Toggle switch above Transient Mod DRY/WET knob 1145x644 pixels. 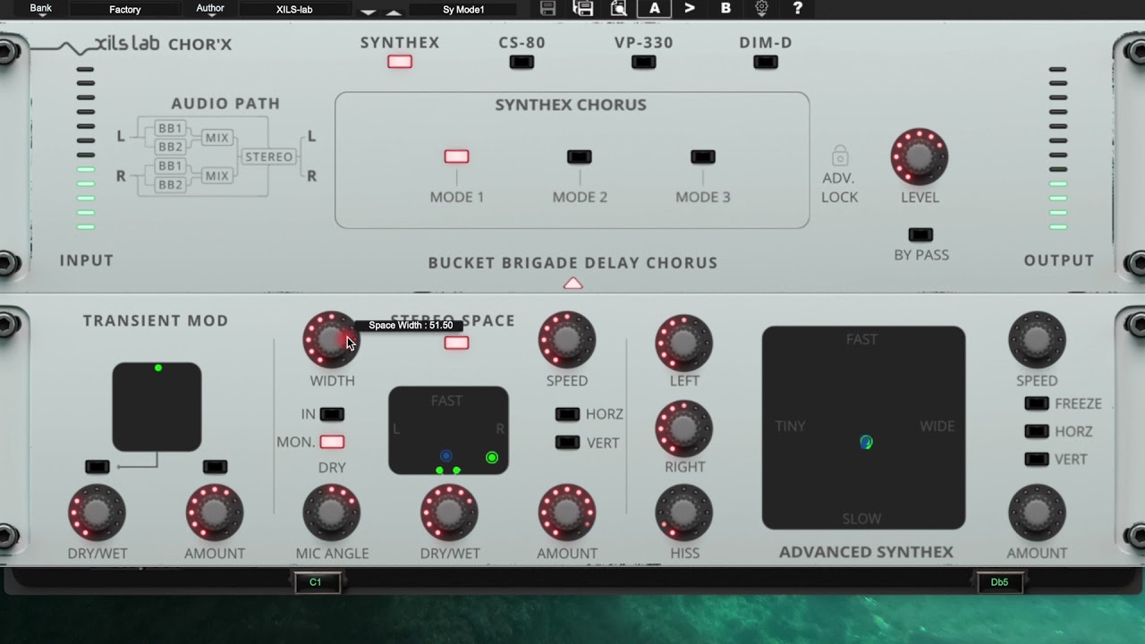click(98, 467)
